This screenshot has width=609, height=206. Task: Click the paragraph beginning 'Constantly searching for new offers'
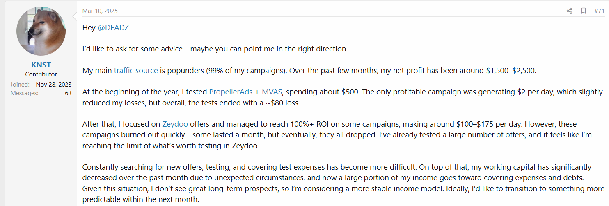click(x=343, y=183)
